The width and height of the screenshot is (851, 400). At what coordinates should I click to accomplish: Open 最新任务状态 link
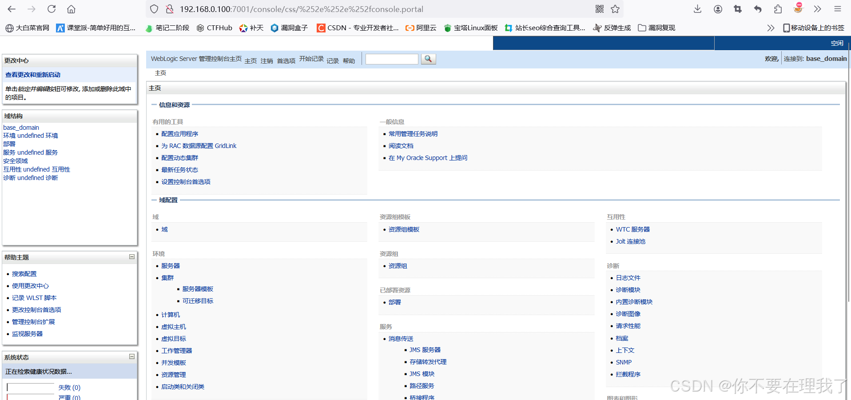180,170
